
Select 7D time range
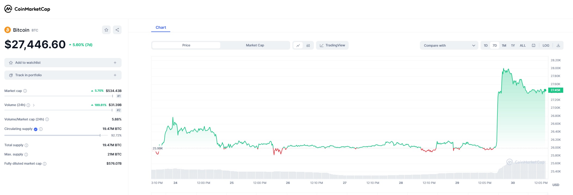[495, 45]
